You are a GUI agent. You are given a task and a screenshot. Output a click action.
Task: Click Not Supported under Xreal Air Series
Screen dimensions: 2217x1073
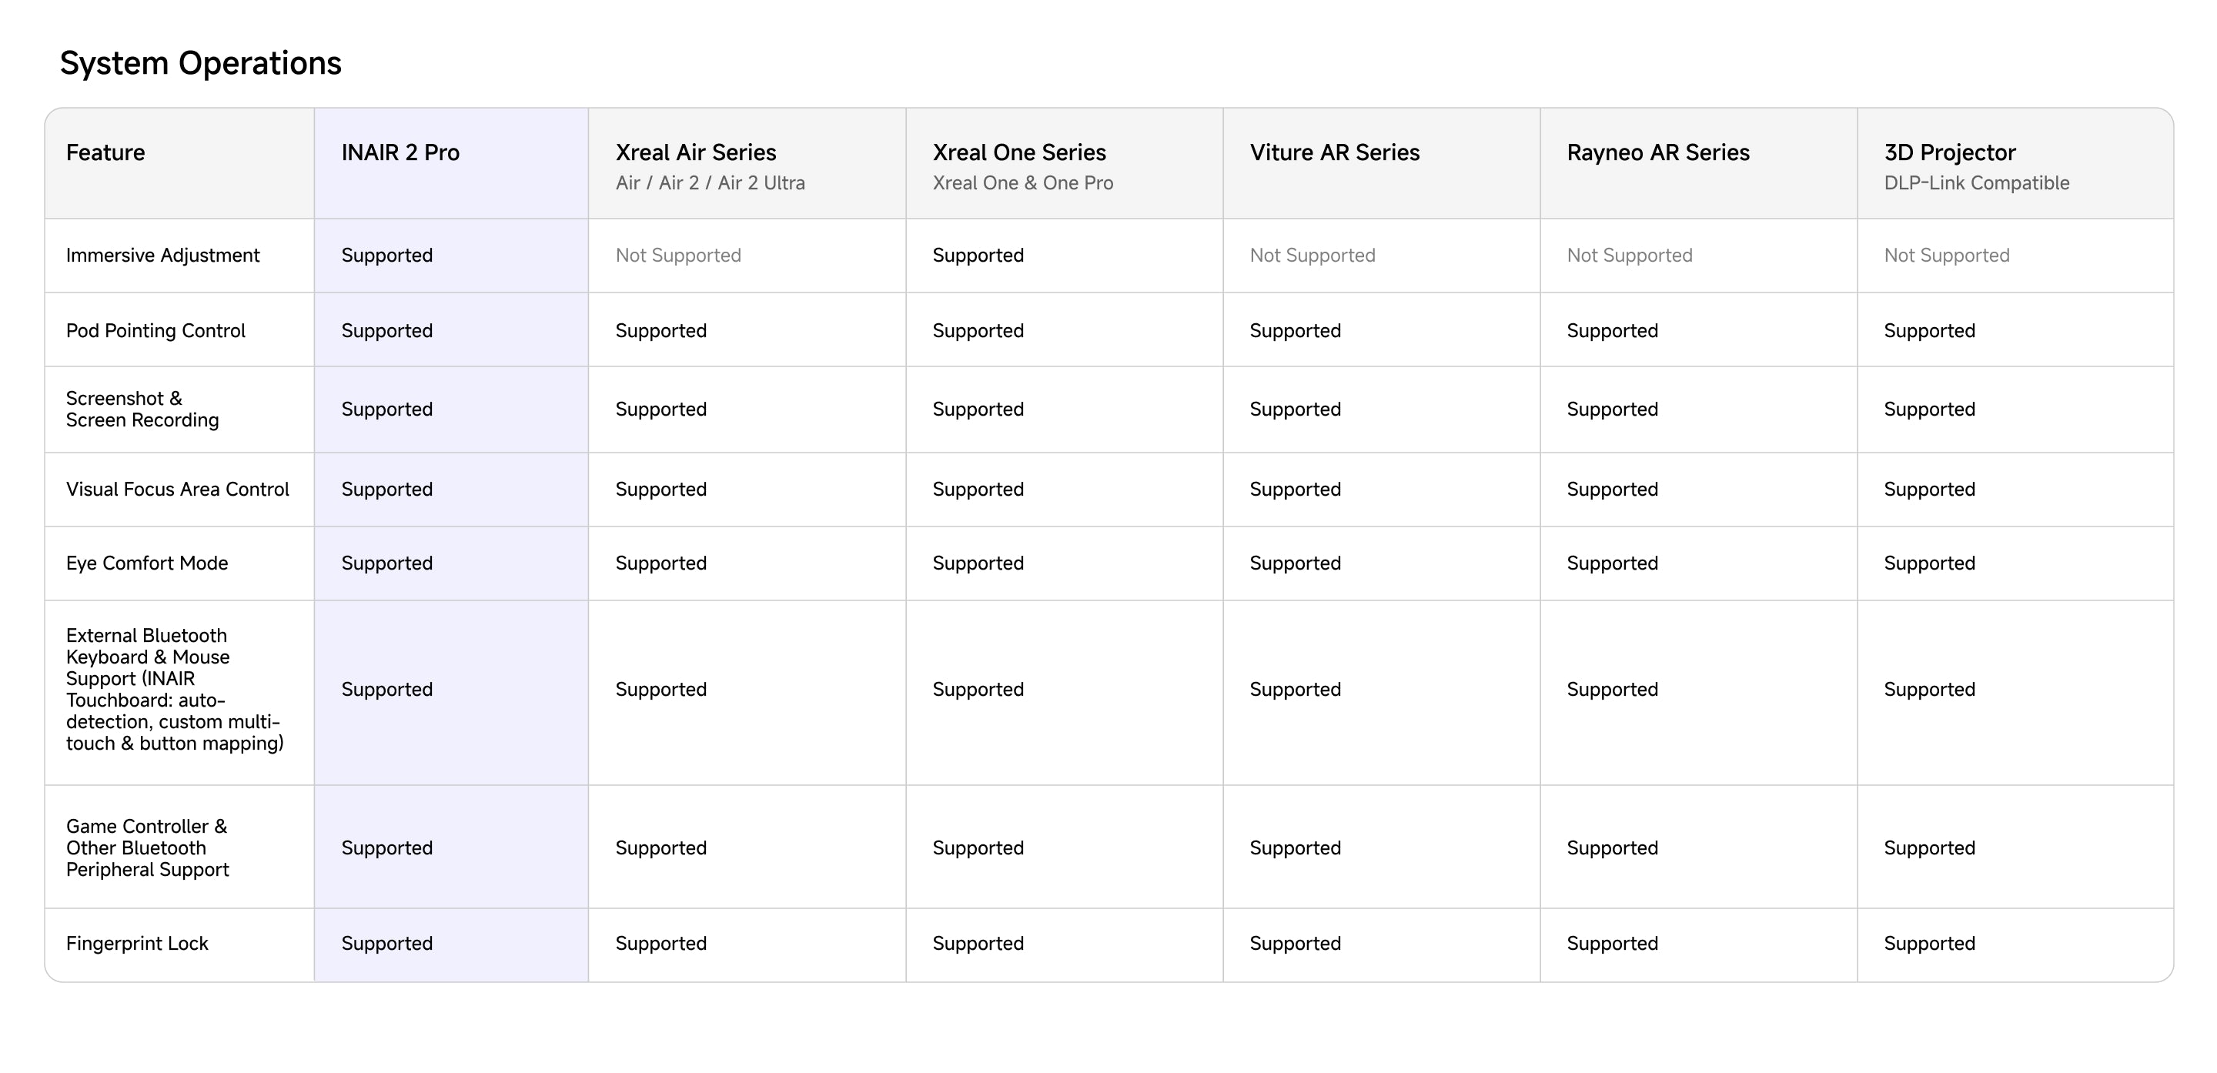(678, 256)
